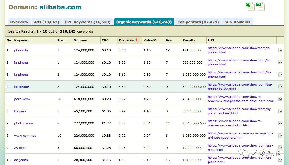Export results to CSV file
Image resolution: width=289 pixels, height=165 pixels.
point(260,6)
